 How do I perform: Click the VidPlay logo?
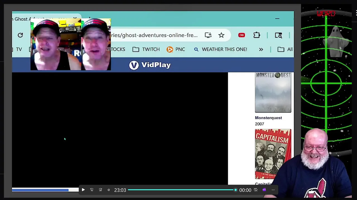click(x=150, y=65)
